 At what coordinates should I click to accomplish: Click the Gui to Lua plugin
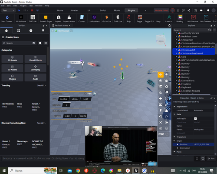pyautogui.click(x=107, y=19)
